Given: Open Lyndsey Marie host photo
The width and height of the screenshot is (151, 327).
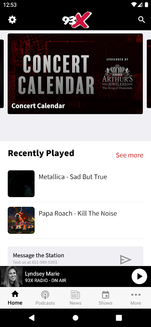Looking at the screenshot, I should pos(11,277).
